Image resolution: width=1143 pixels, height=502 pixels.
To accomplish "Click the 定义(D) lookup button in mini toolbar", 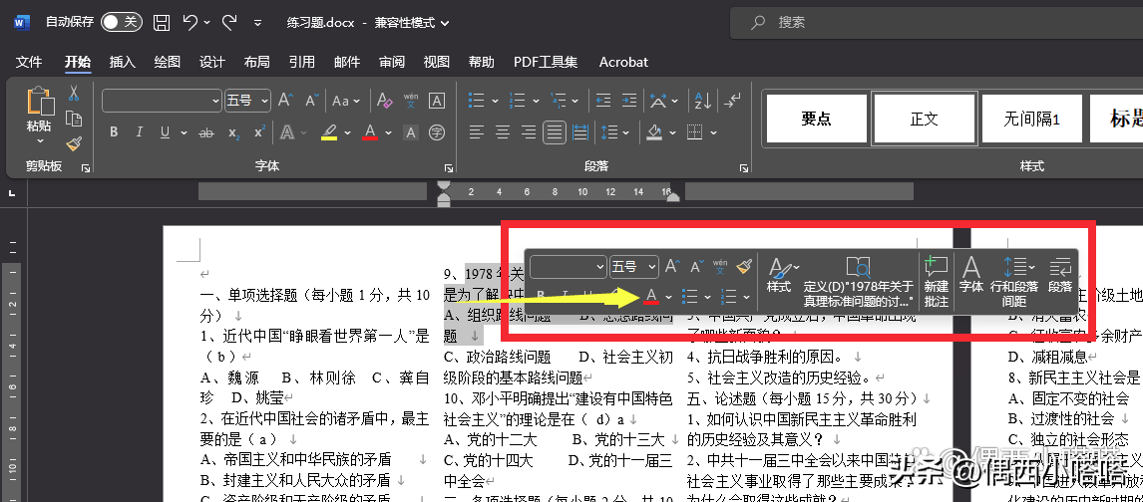I will (x=859, y=282).
